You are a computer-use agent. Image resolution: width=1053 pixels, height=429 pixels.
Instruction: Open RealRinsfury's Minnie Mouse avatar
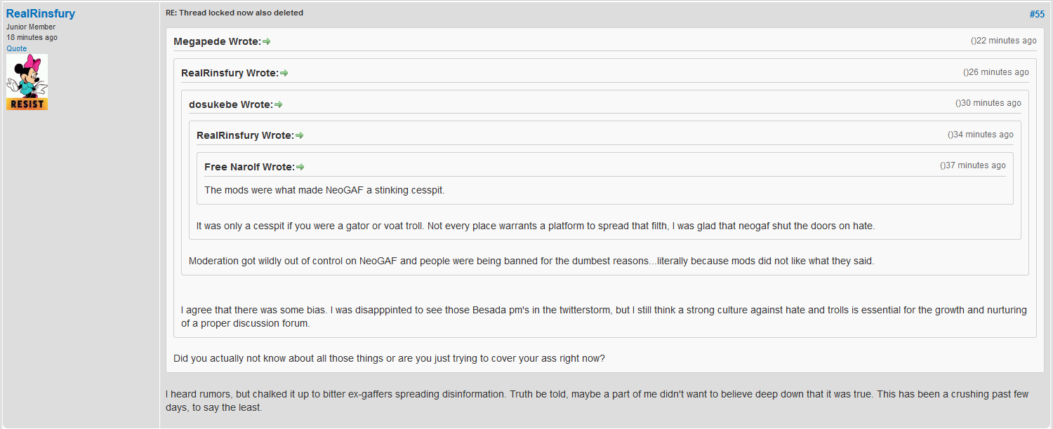[x=27, y=76]
